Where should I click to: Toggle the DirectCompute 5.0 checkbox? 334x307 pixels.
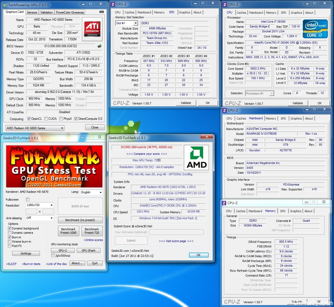coord(76,119)
